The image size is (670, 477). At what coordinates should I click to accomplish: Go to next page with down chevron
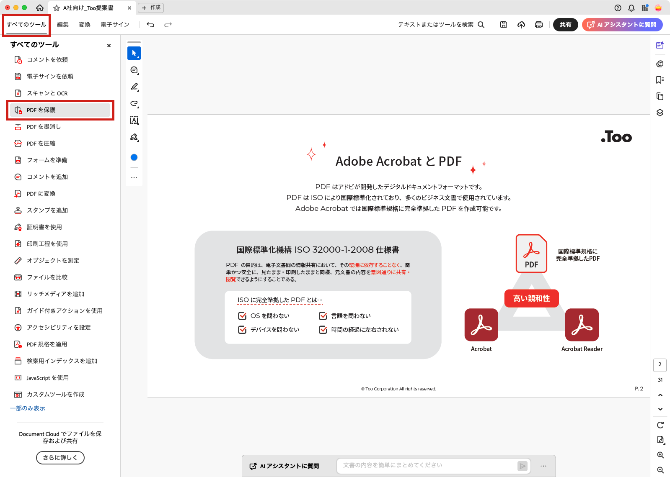pos(660,409)
